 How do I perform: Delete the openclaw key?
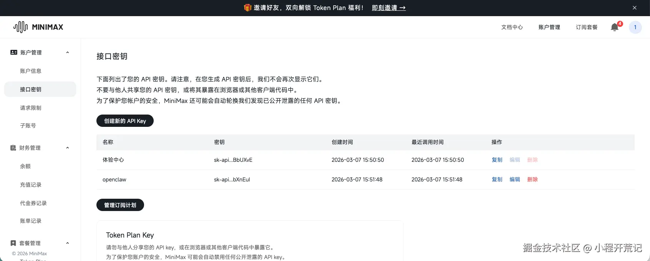(532, 180)
